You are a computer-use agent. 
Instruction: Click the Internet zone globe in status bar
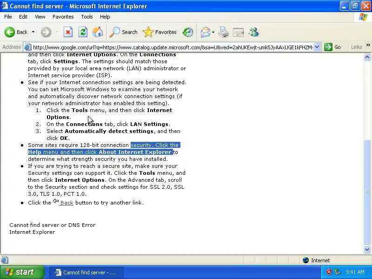[x=306, y=260]
